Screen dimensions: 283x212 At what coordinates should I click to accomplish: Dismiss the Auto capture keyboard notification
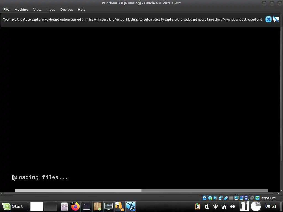[x=268, y=19]
